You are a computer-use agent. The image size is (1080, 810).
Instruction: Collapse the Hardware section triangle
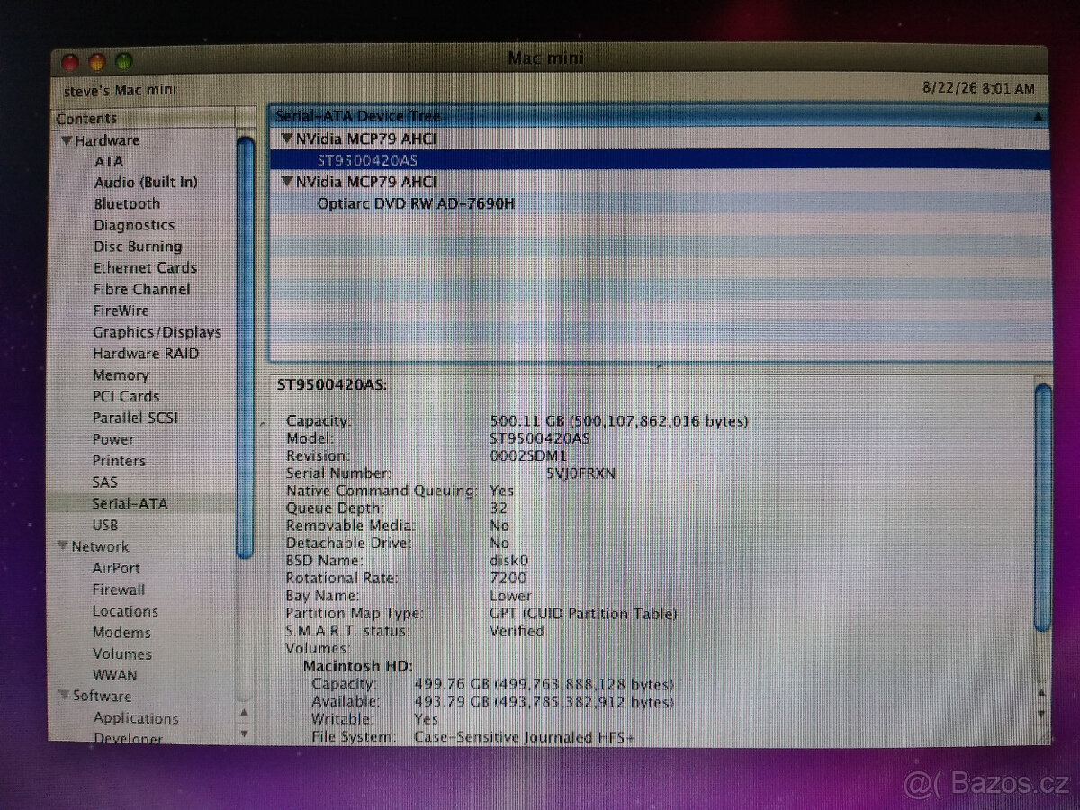[x=66, y=140]
